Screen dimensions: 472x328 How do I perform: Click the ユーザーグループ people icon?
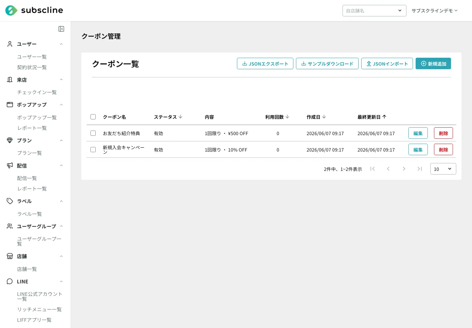coord(10,226)
